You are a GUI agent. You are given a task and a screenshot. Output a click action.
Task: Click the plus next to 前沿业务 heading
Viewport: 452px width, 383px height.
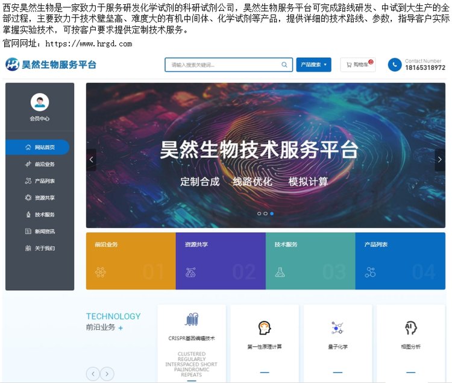tap(121, 328)
